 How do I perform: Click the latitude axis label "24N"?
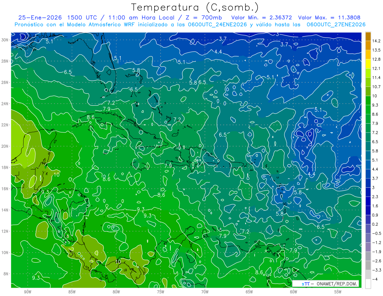[x=5, y=104]
